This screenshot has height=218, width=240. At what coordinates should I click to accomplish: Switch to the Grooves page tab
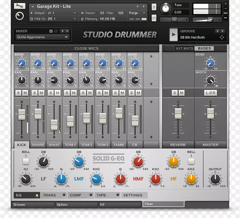tap(33, 204)
